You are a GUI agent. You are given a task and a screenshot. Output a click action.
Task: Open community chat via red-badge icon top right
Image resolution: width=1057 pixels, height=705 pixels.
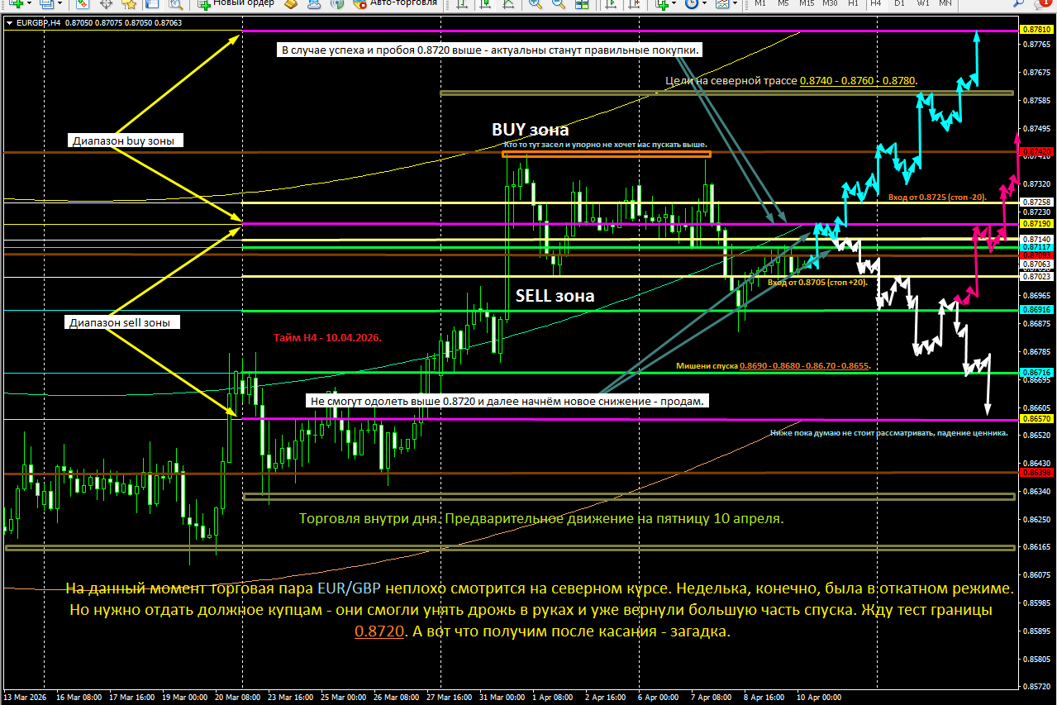(x=1042, y=6)
